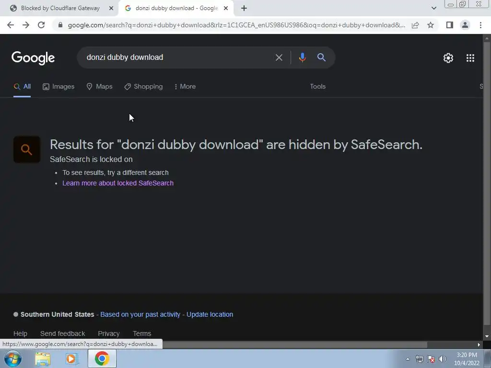
Task: Open Send feedback in the footer
Action: pos(63,333)
